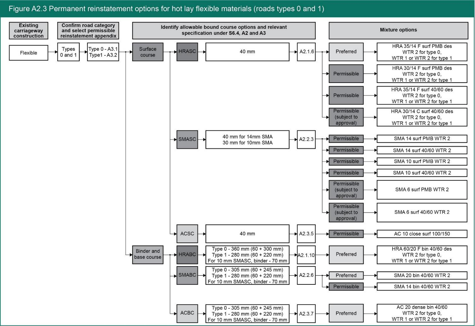Click the Binder and base course box
Viewport: 475px width, 326px height.
click(x=147, y=255)
